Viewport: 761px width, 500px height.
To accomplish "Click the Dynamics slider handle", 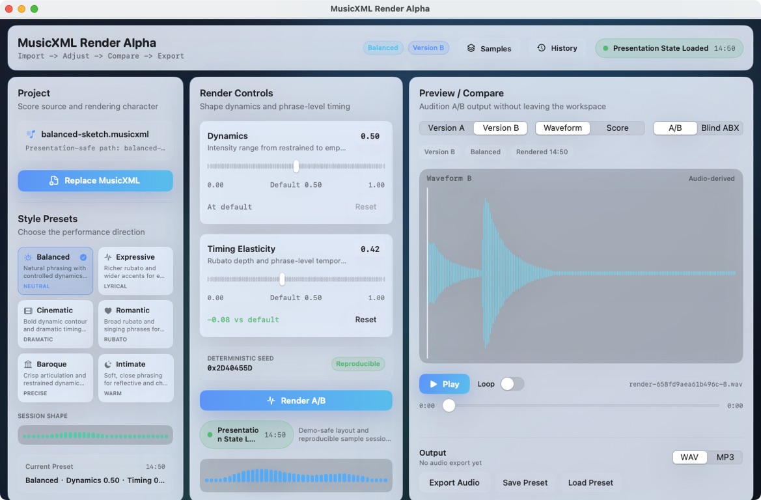I will tap(296, 166).
